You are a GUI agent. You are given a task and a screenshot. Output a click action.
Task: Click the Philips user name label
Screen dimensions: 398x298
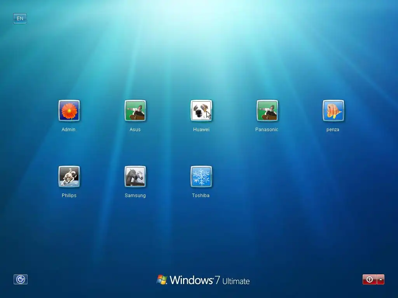click(x=69, y=196)
